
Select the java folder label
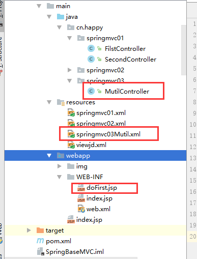pos(72,17)
